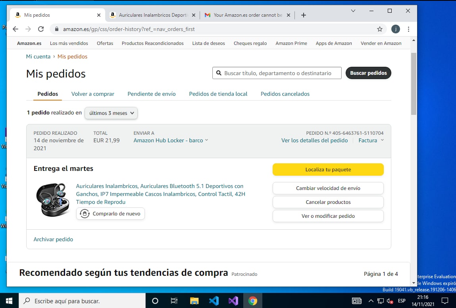The image size is (456, 308).
Task: Launch Visual Studio Code from the taskbar
Action: click(214, 301)
